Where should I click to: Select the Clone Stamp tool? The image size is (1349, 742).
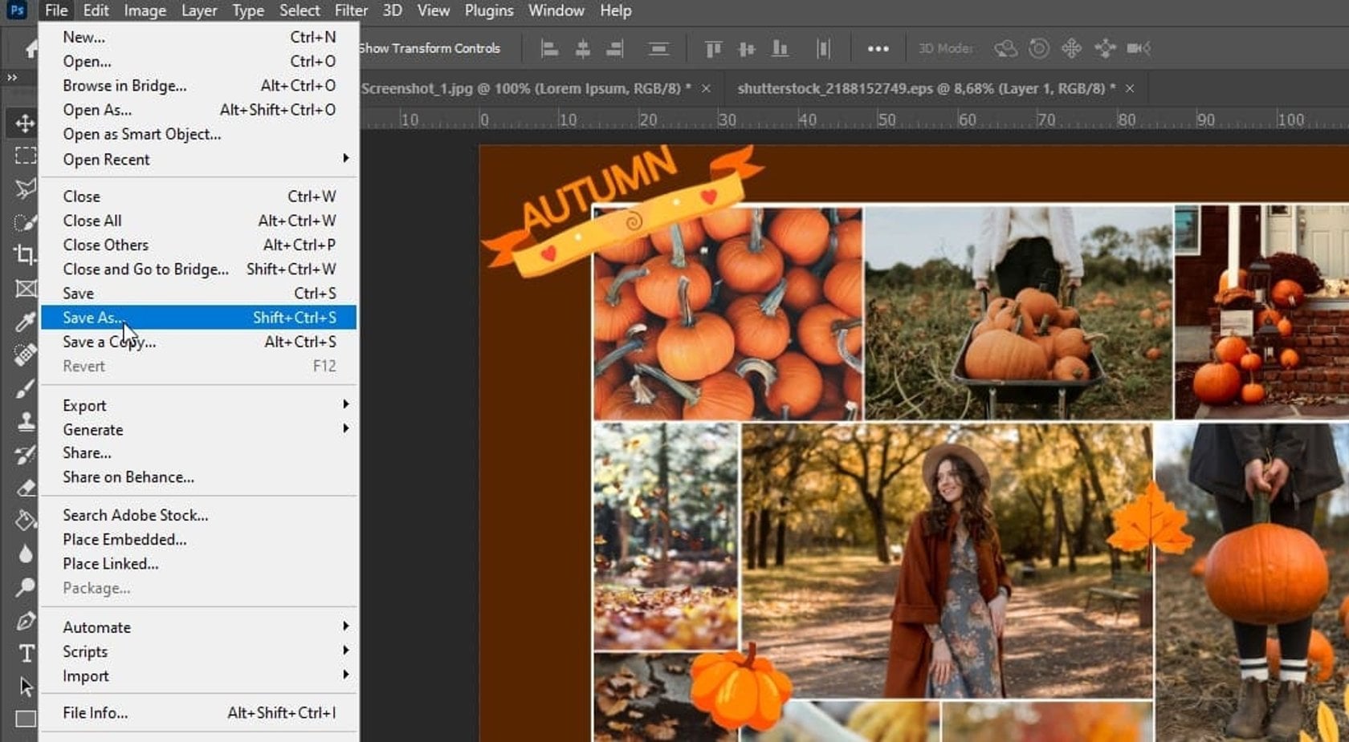click(25, 421)
